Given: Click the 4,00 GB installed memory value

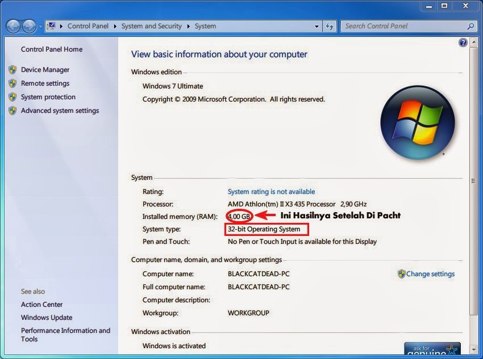Looking at the screenshot, I should coord(239,217).
